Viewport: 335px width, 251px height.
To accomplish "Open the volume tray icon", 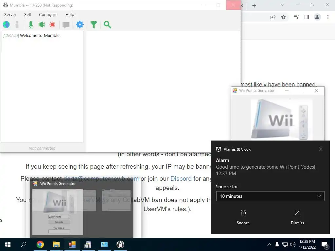I will (293, 244).
